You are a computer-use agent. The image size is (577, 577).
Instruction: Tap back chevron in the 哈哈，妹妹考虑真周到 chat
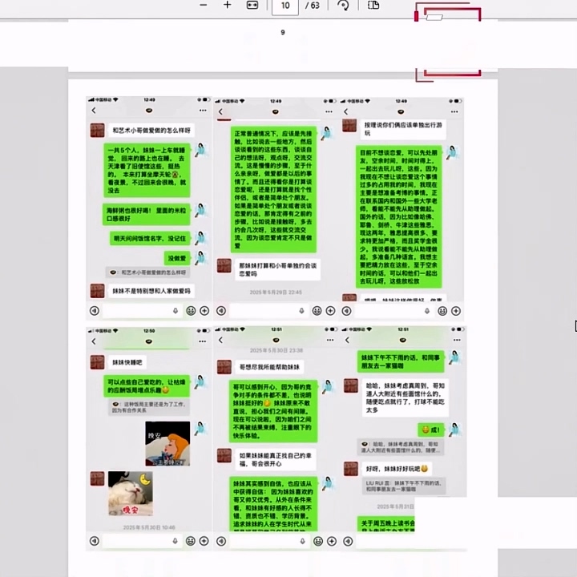[x=347, y=340]
